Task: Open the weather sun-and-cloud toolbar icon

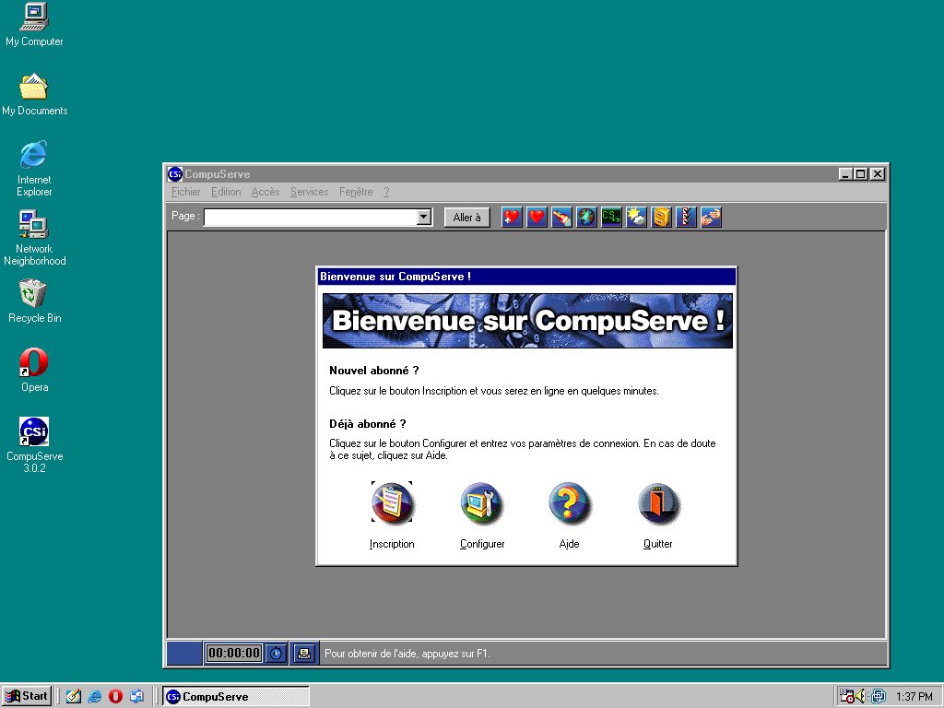Action: 636,217
